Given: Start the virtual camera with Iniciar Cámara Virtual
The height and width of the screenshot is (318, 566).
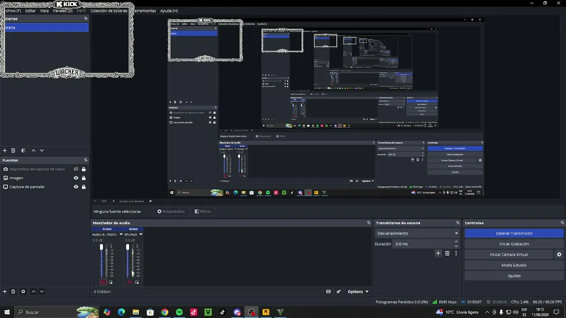Looking at the screenshot, I should point(509,254).
